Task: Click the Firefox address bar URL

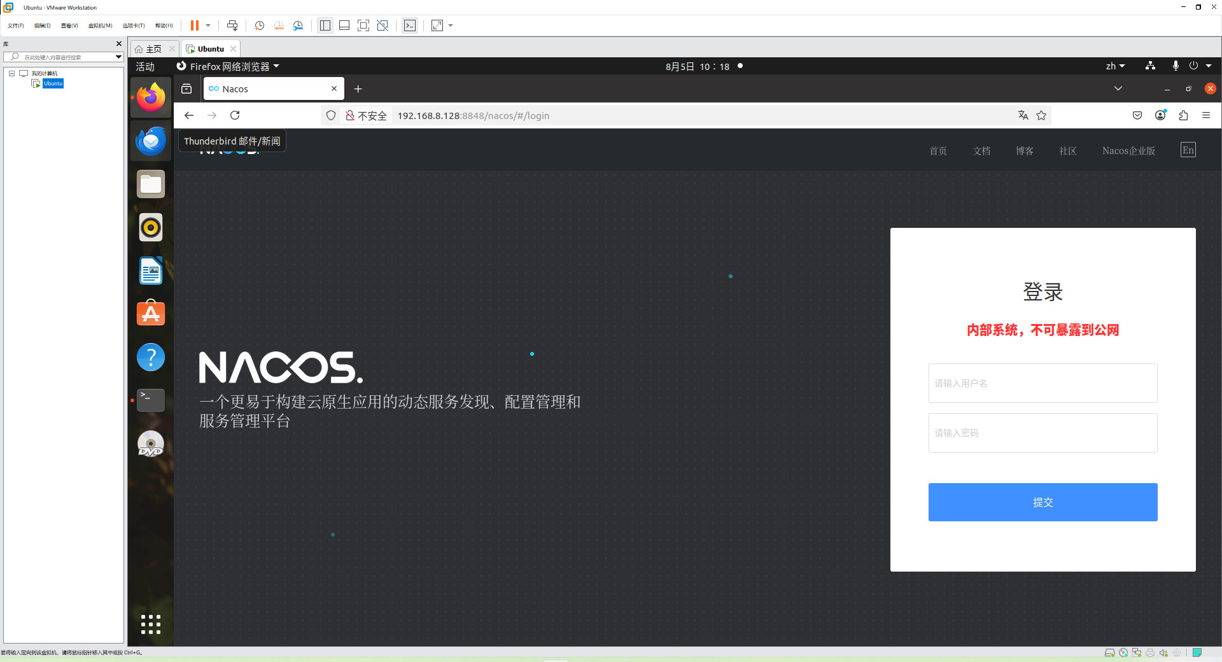Action: coord(474,115)
